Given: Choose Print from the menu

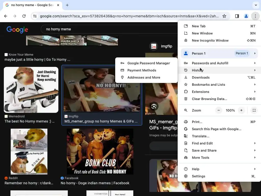Looking at the screenshot, I should [x=219, y=122].
